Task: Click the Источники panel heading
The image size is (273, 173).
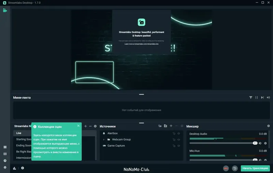Action: [x=107, y=126]
